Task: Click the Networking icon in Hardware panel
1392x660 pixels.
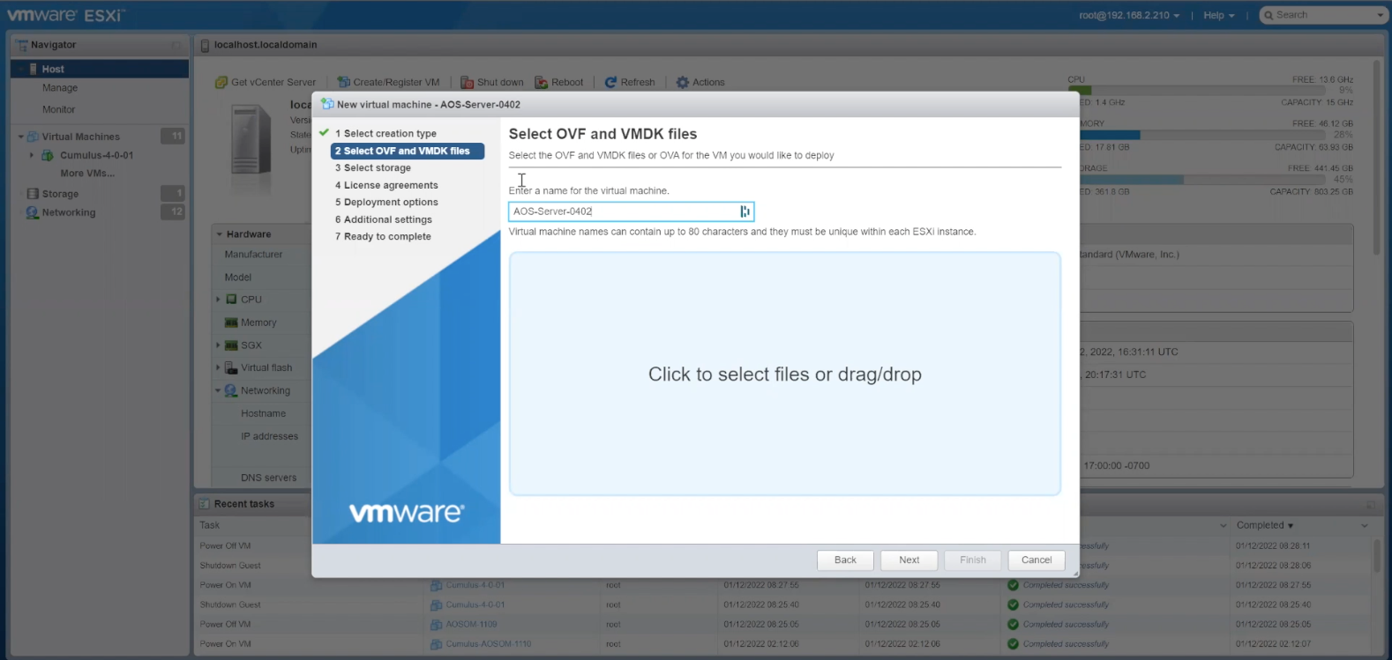Action: [x=231, y=390]
